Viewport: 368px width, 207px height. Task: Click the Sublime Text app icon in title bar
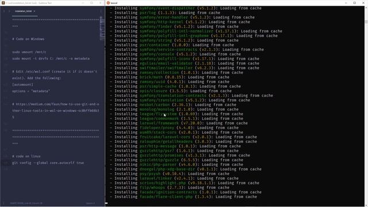3,3
